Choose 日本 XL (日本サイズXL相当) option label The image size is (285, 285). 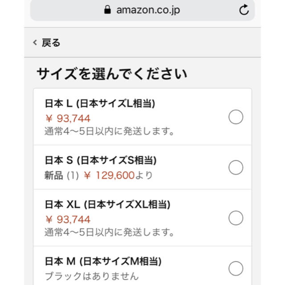pyautogui.click(x=107, y=204)
